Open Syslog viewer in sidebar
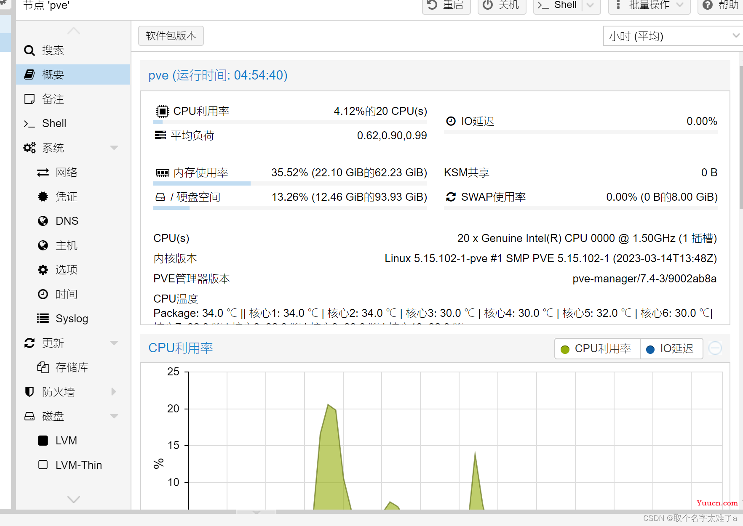743x526 pixels. [x=73, y=319]
